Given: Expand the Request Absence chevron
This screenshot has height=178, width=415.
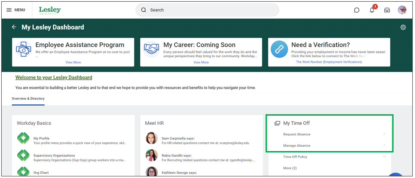Looking at the screenshot, I should 384,134.
